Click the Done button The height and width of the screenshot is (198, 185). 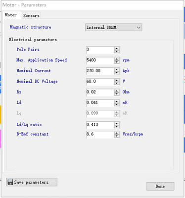[160, 186]
